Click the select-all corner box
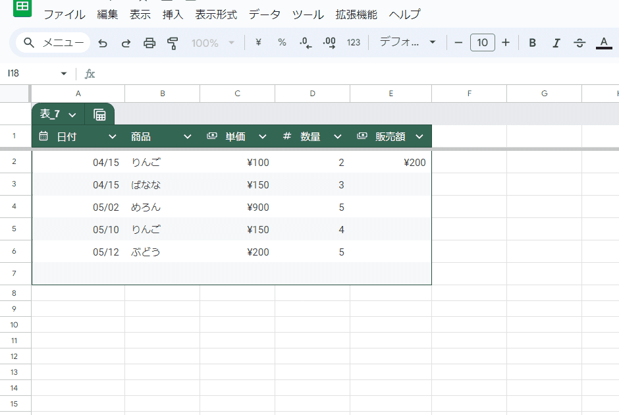The width and height of the screenshot is (619, 415). (15, 94)
